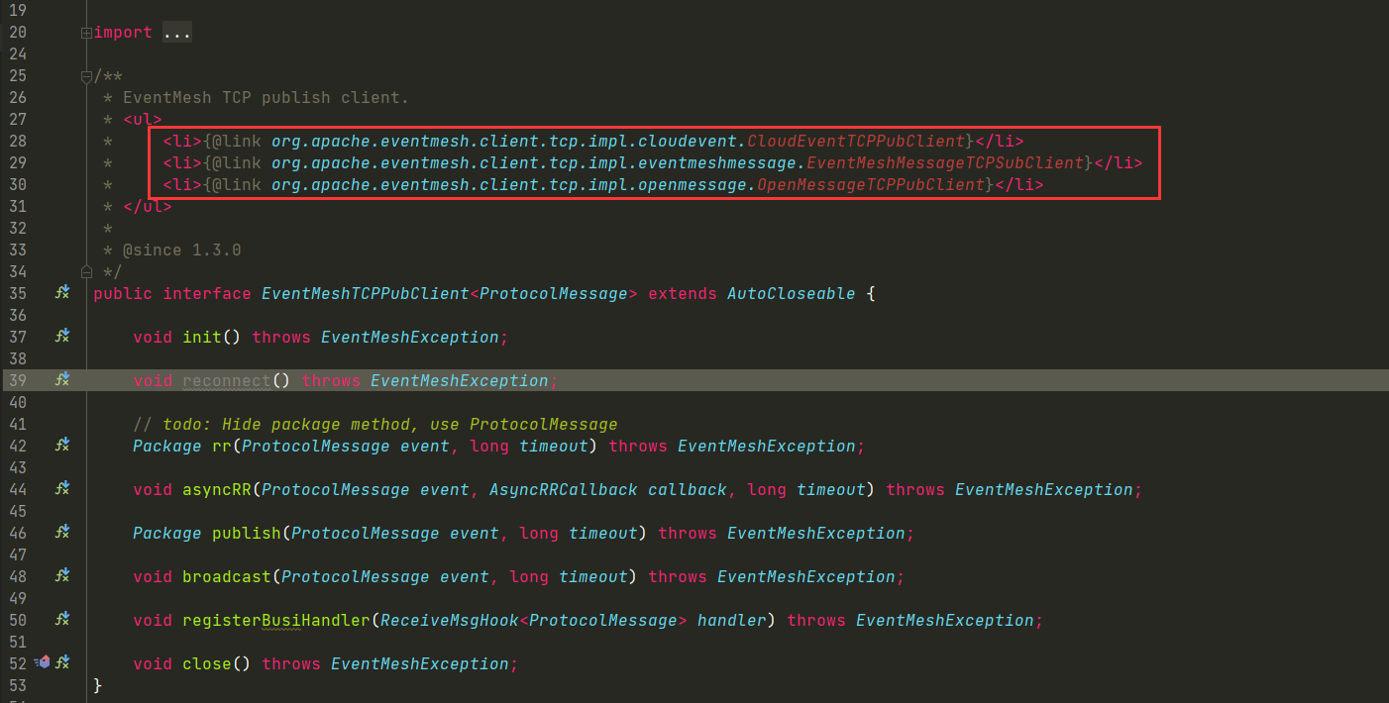1389x703 pixels.
Task: Click the EventMeshTCPPubClient interface name
Action: click(366, 293)
